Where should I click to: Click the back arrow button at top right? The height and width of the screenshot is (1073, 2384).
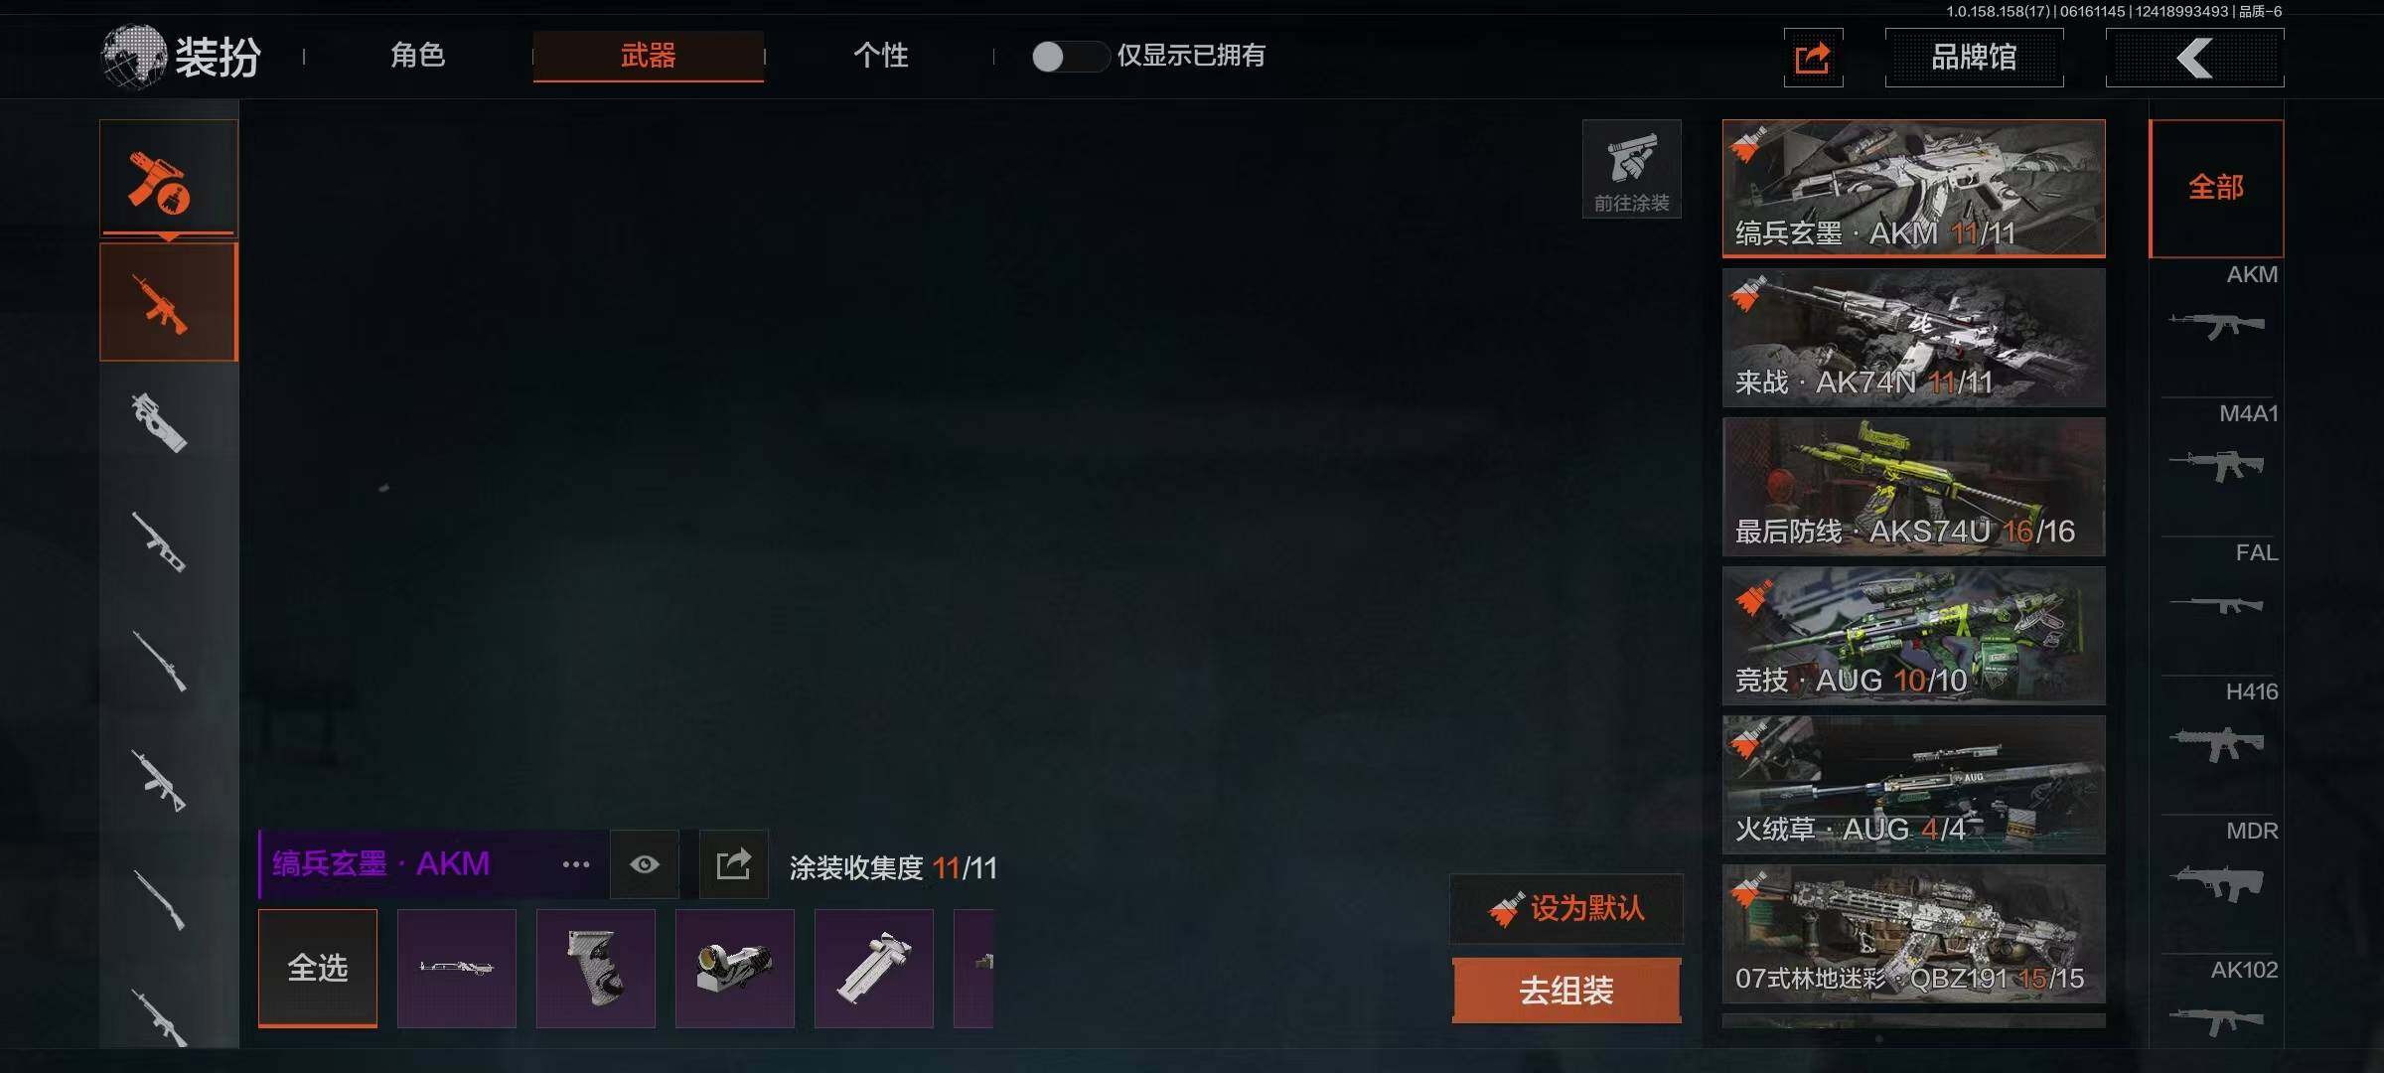coord(2194,58)
